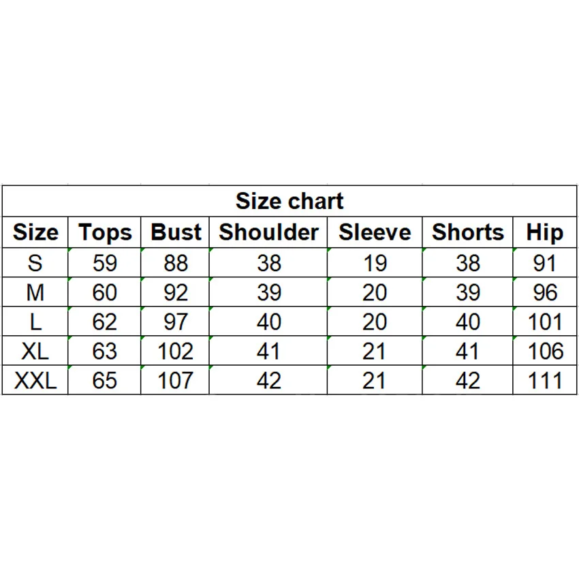The width and height of the screenshot is (579, 579).
Task: Click the Hip value 111 cell
Action: 545,380
